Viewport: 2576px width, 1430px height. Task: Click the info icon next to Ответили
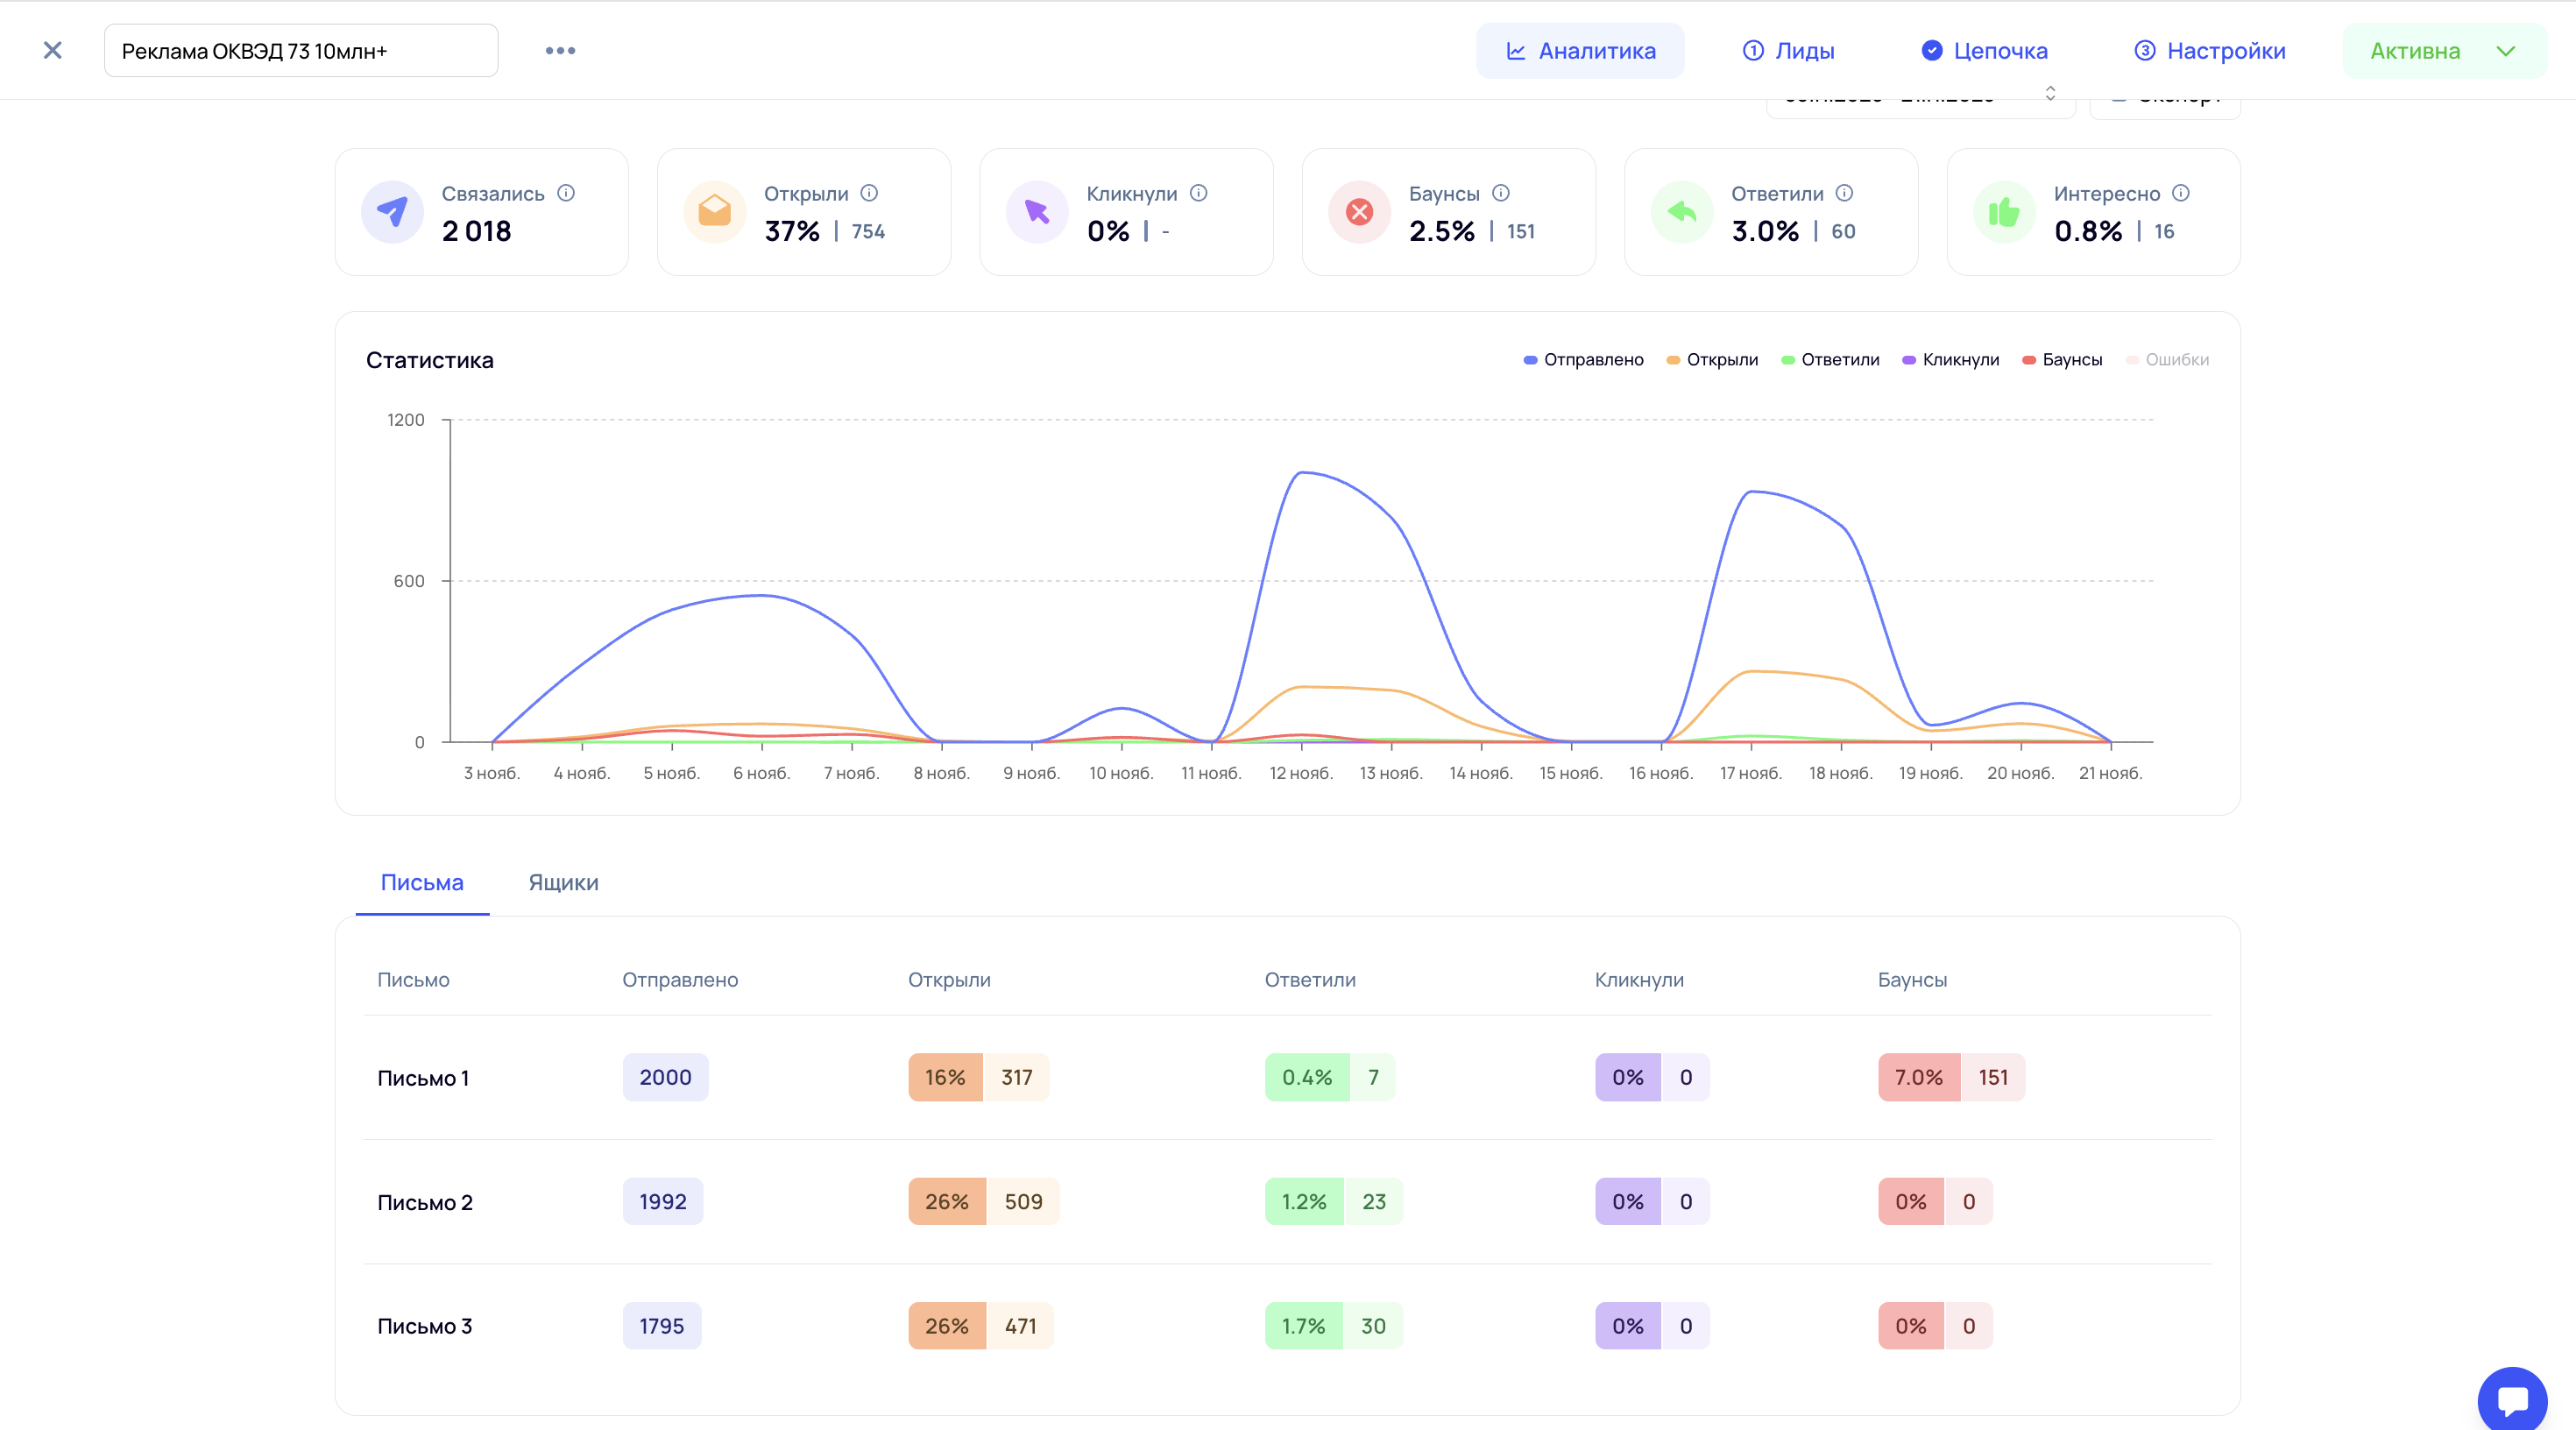pos(1845,193)
